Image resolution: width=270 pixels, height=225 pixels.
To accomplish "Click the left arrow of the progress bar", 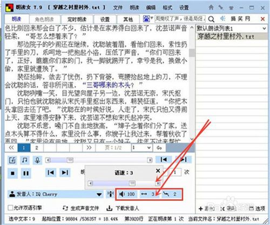I will [48, 160].
